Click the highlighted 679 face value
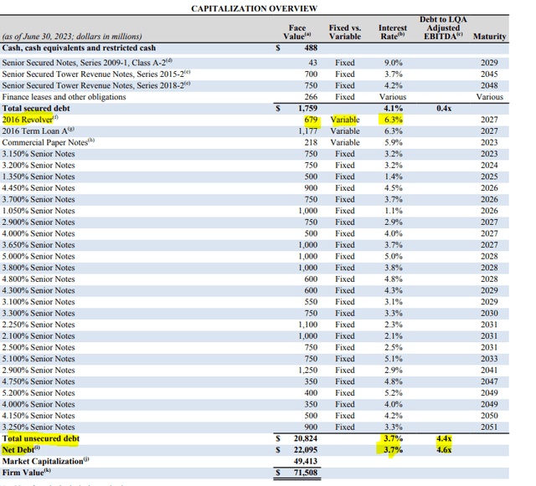This screenshot has width=536, height=486. 310,120
